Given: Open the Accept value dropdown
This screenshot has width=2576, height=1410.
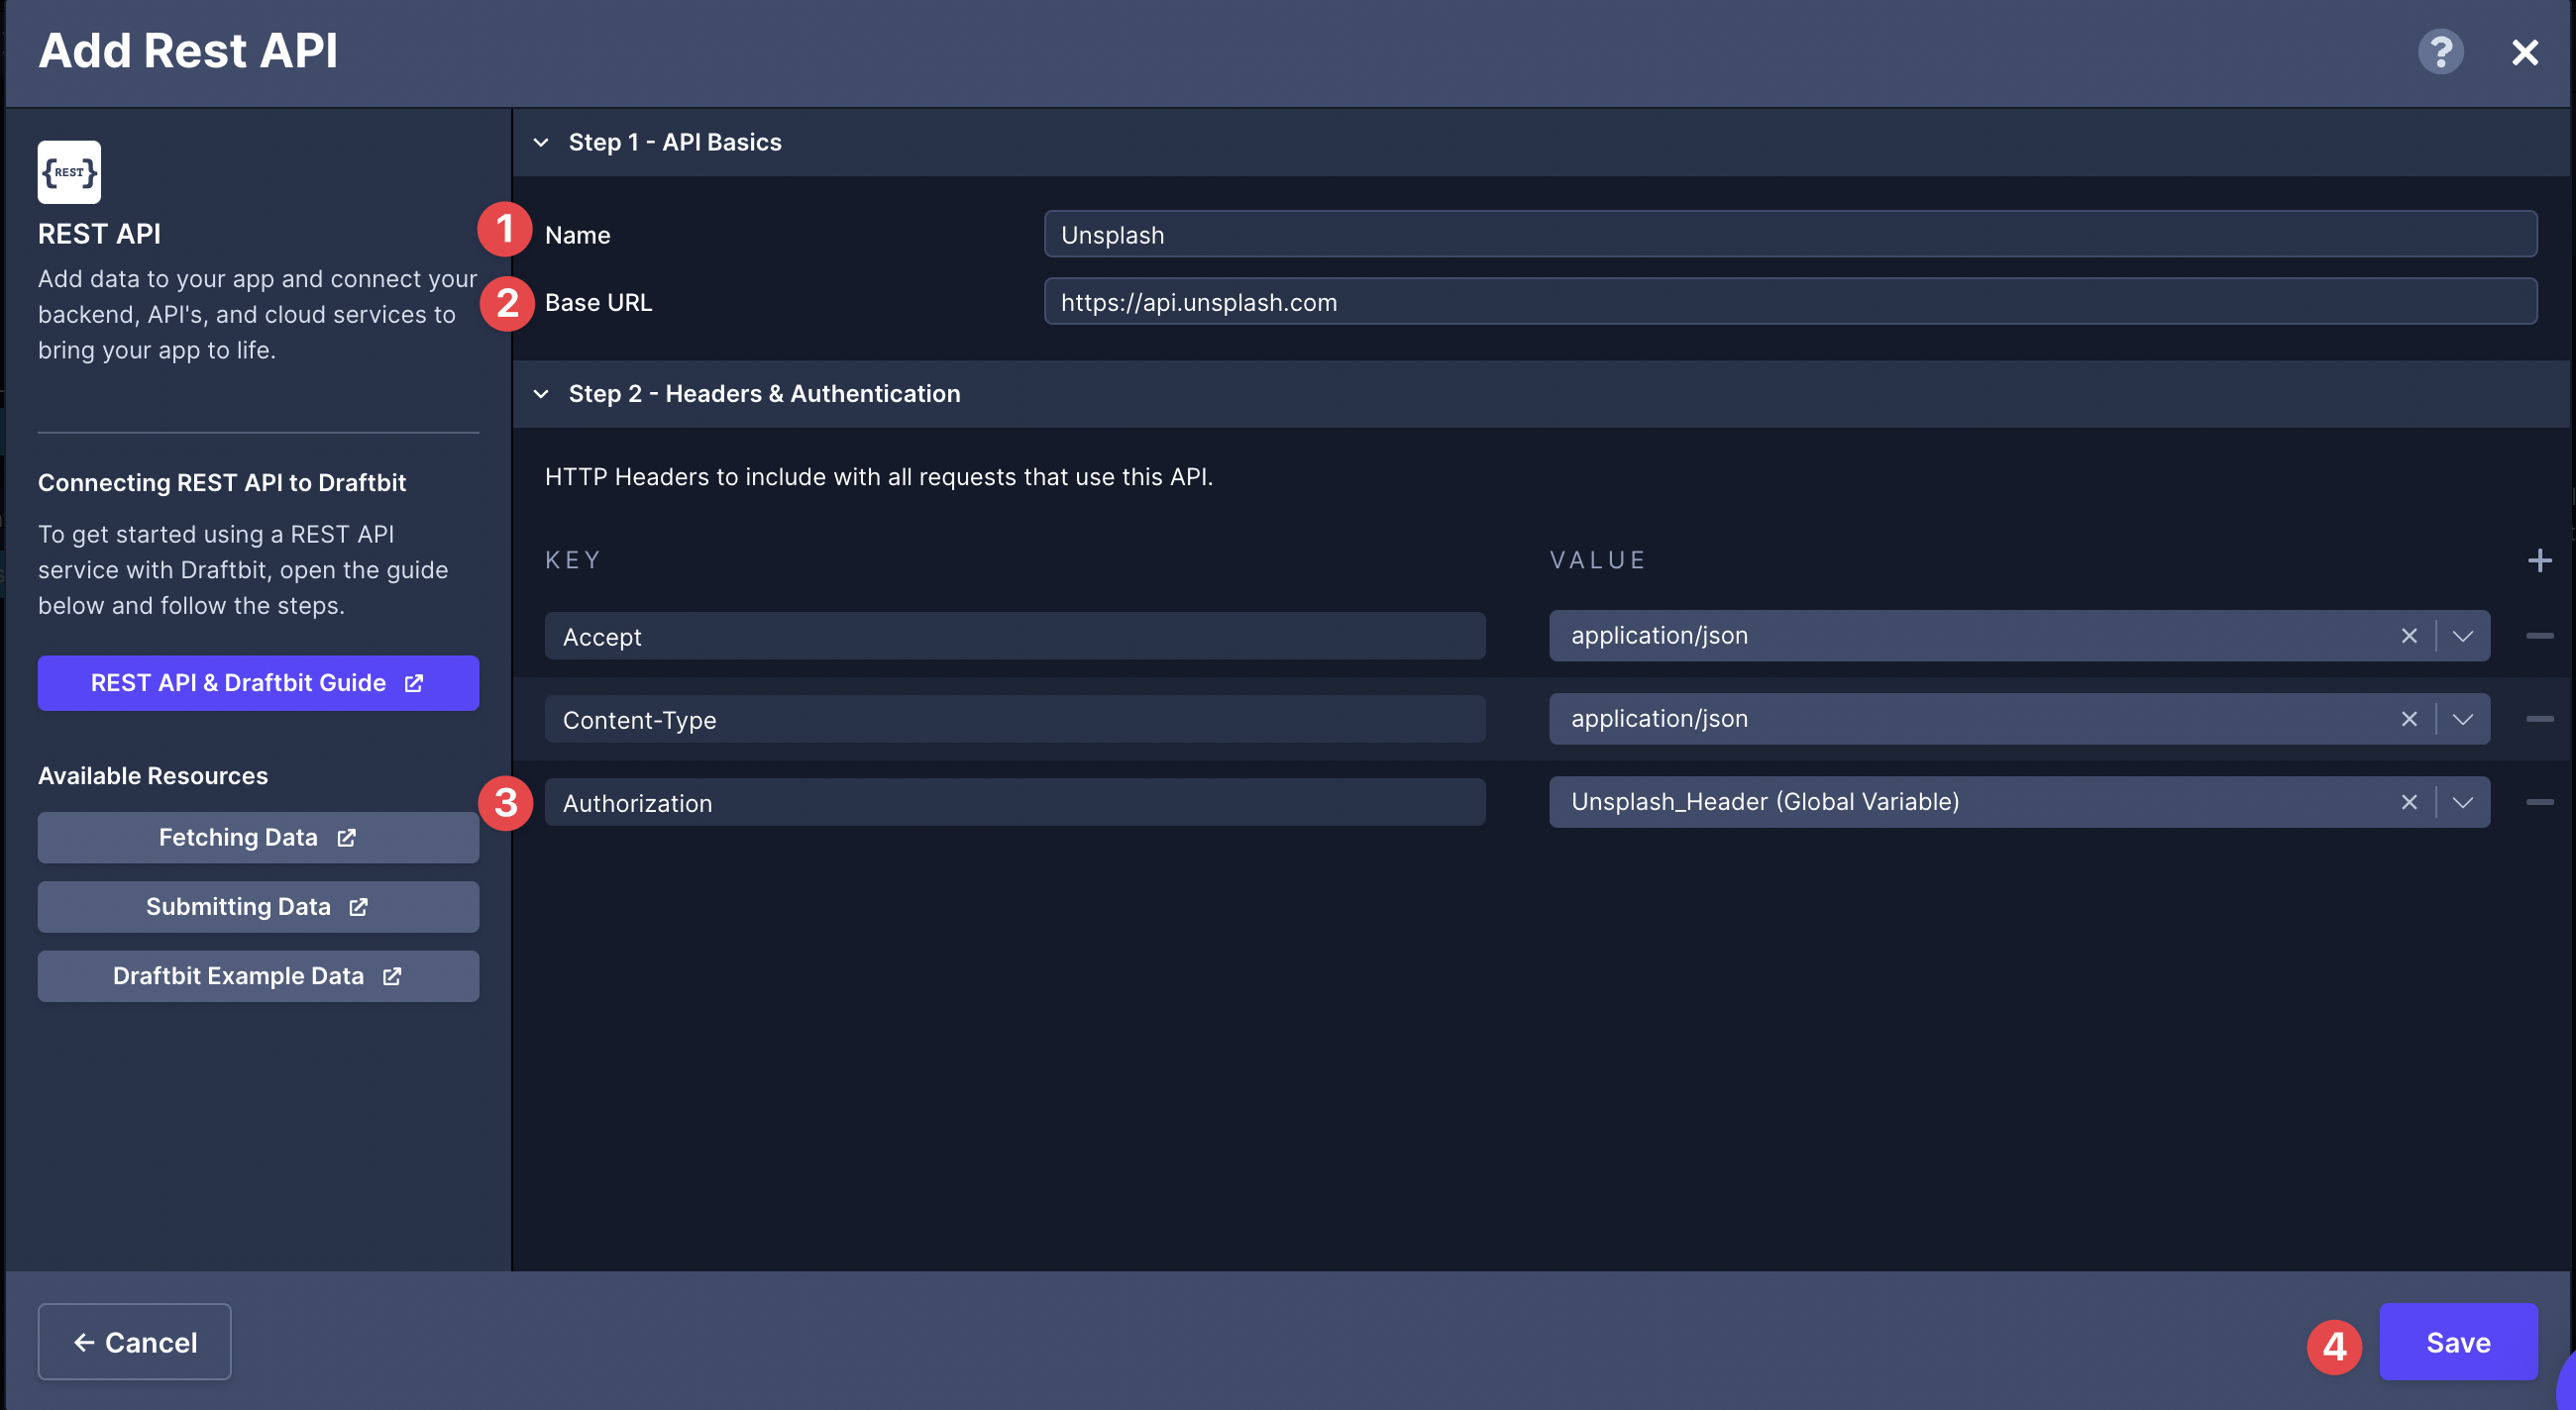Looking at the screenshot, I should pos(2462,636).
